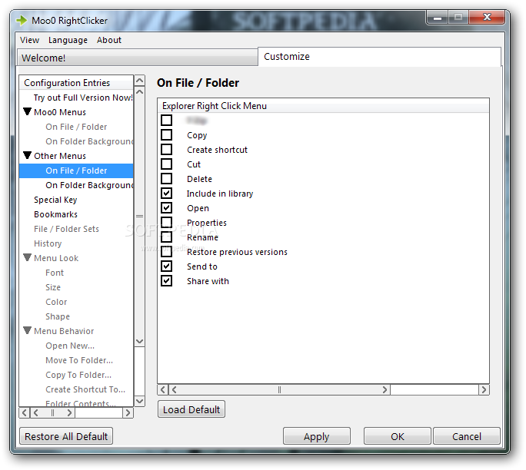Select the Shape entry
Viewport: 526px width, 470px height.
[x=58, y=316]
